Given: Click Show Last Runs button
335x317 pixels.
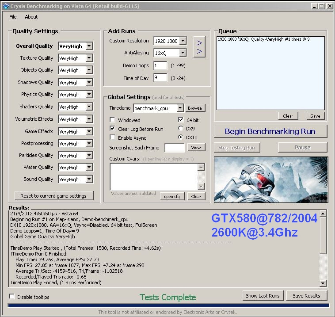Looking at the screenshot, I should click(x=263, y=296).
